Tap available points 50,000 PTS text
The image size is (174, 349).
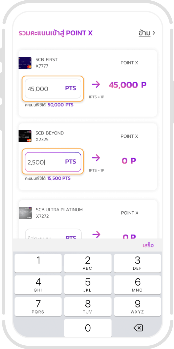[60, 105]
